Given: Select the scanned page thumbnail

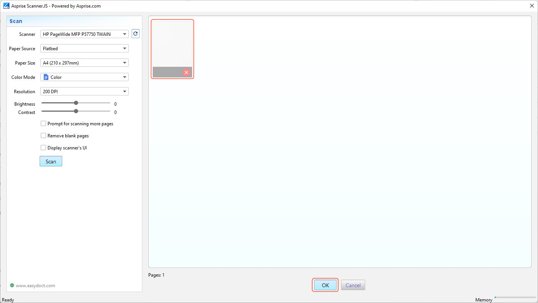Looking at the screenshot, I should coord(172,44).
